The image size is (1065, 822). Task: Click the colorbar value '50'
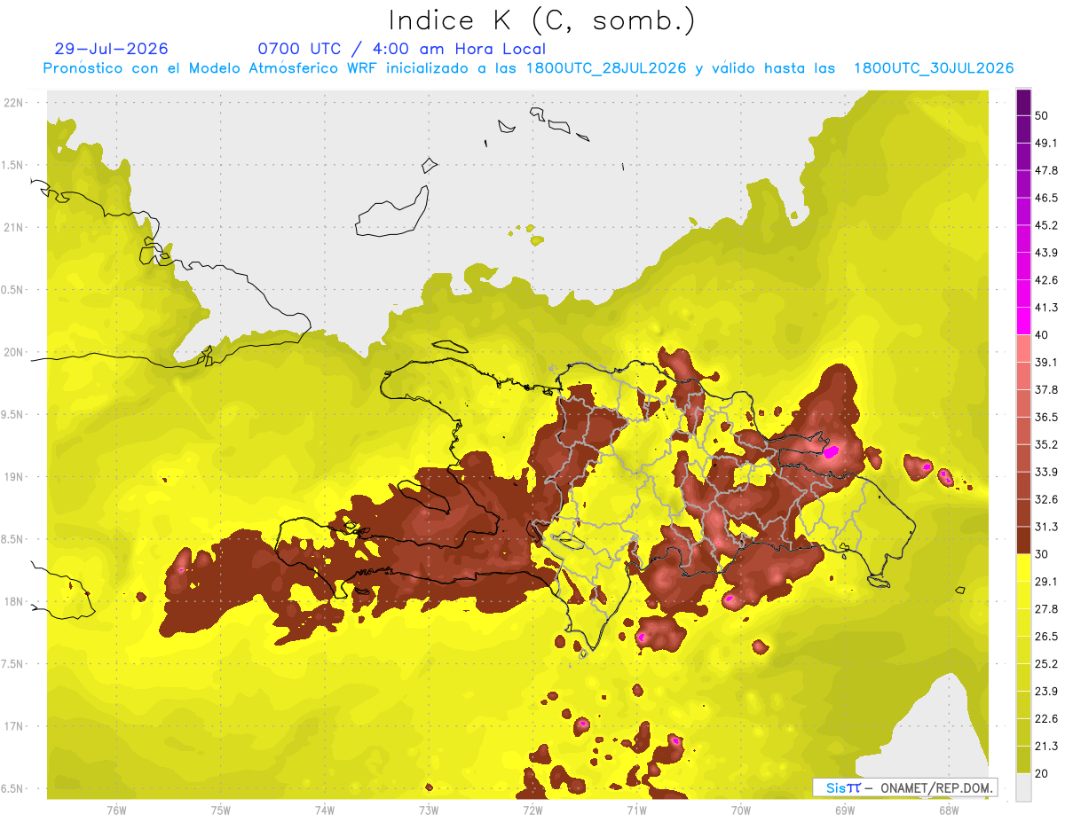tap(1042, 116)
